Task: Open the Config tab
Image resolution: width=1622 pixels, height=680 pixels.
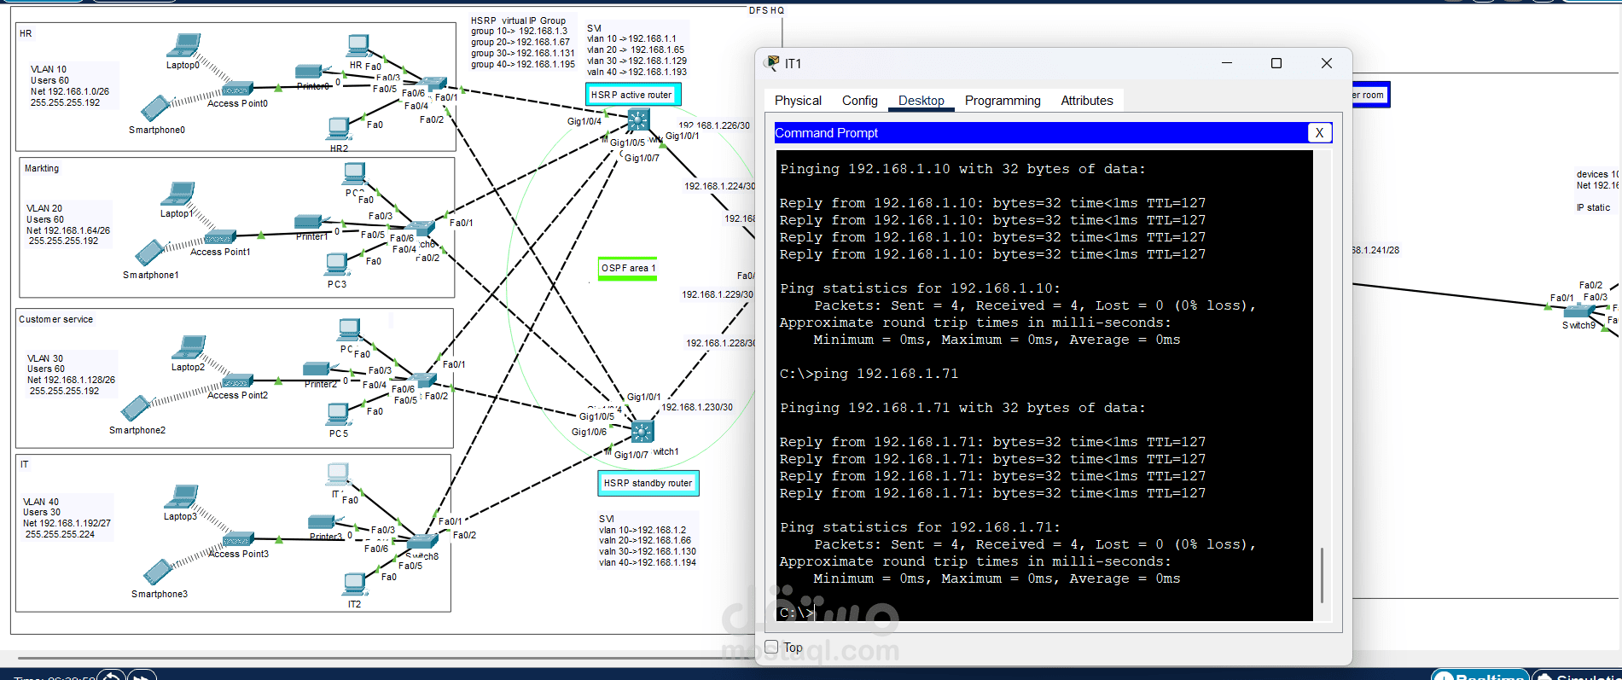Action: 859,101
